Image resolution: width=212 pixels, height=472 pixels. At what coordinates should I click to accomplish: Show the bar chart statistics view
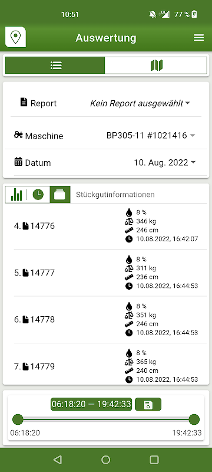pyautogui.click(x=16, y=195)
